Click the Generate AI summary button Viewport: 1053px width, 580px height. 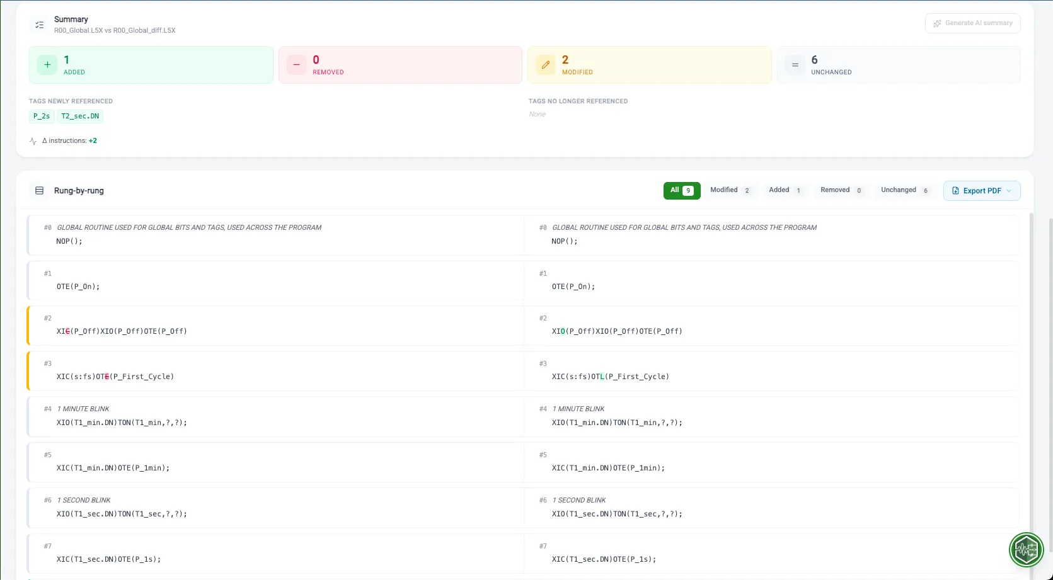click(973, 23)
